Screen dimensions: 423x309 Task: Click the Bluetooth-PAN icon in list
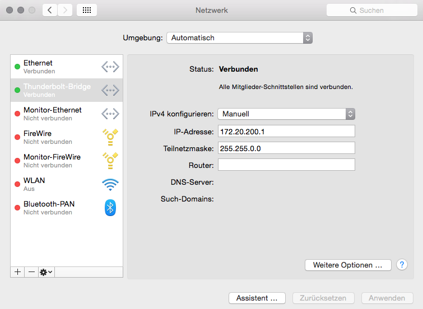pyautogui.click(x=110, y=208)
